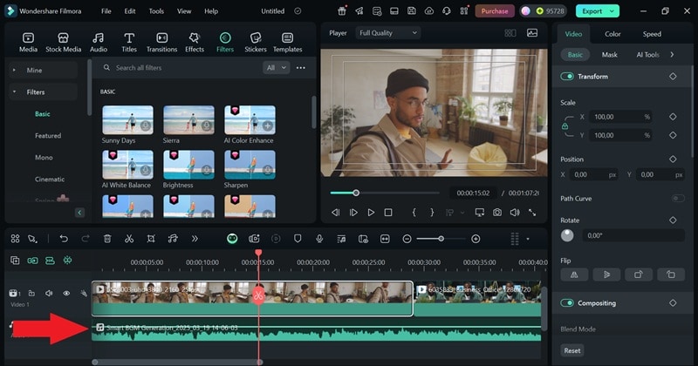Toggle the Transform switch off
This screenshot has width=698, height=366.
point(568,77)
